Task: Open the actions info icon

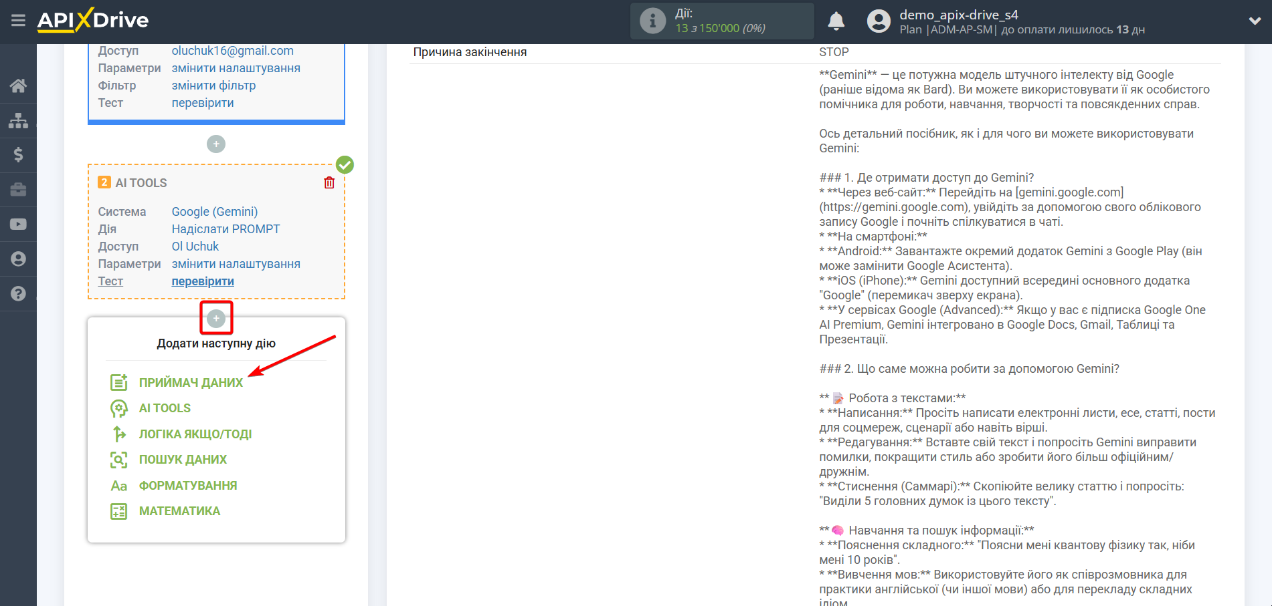Action: pyautogui.click(x=652, y=21)
